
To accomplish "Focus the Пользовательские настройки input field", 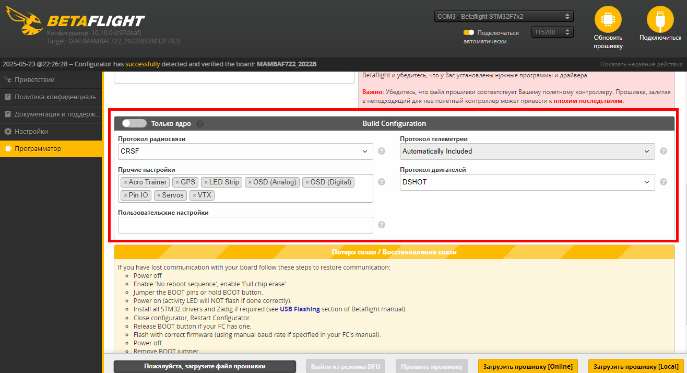I will [246, 225].
